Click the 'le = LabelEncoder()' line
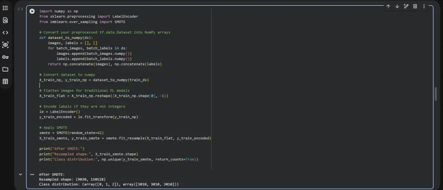Screen dimensions: 443x190 (60, 112)
